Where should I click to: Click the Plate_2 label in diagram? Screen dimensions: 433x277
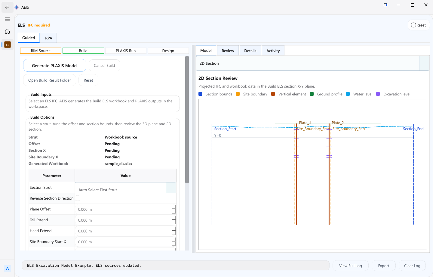pos(338,123)
